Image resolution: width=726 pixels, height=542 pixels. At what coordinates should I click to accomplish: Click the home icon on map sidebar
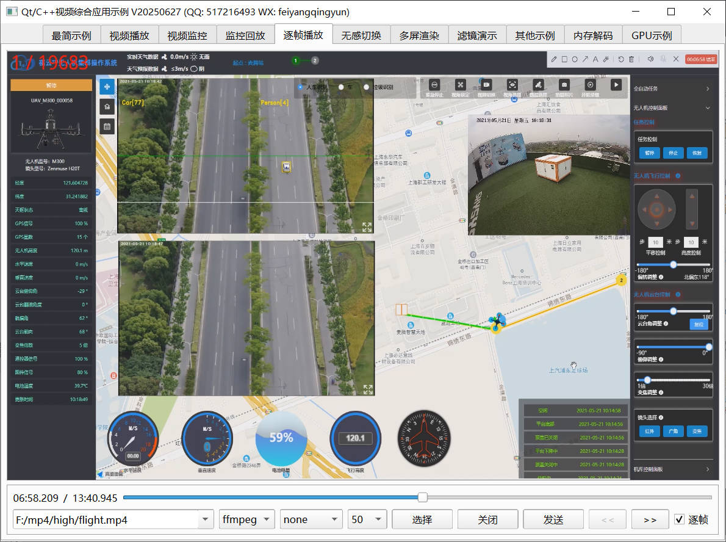107,107
